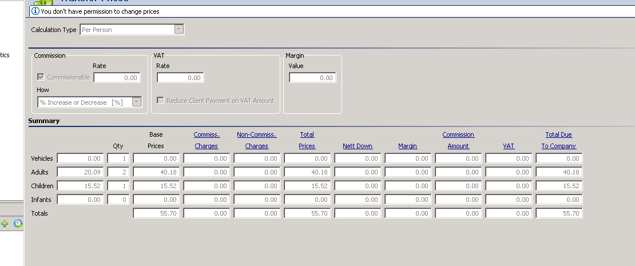Click the Totals Base Prices field 55.70
The width and height of the screenshot is (635, 266).
point(156,213)
